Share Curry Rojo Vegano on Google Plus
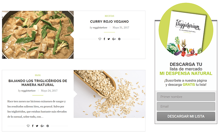 (x=114, y=39)
